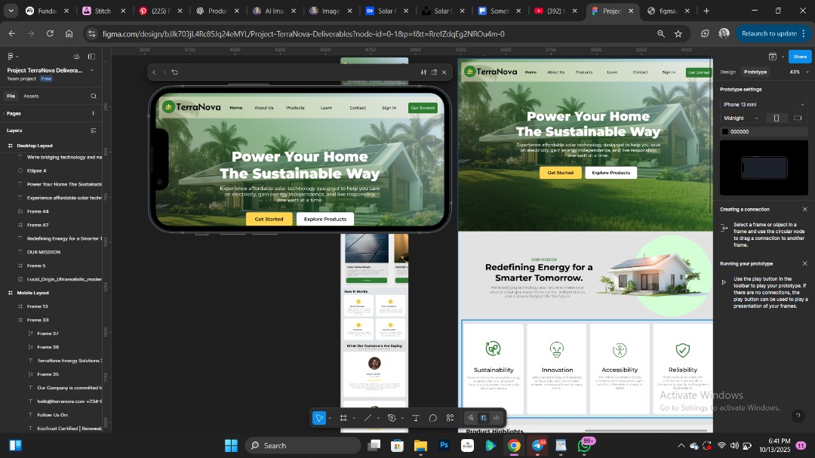The image size is (815, 458).
Task: Switch to the File tab
Action: coord(11,96)
